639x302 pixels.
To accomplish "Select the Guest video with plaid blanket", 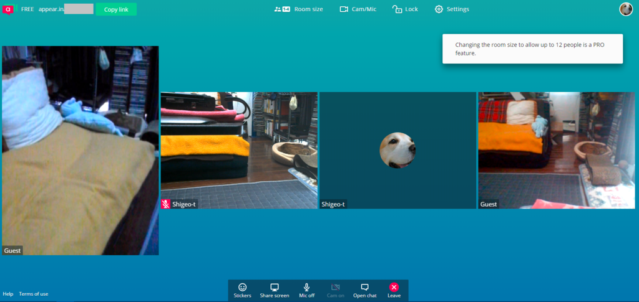I will [556, 151].
